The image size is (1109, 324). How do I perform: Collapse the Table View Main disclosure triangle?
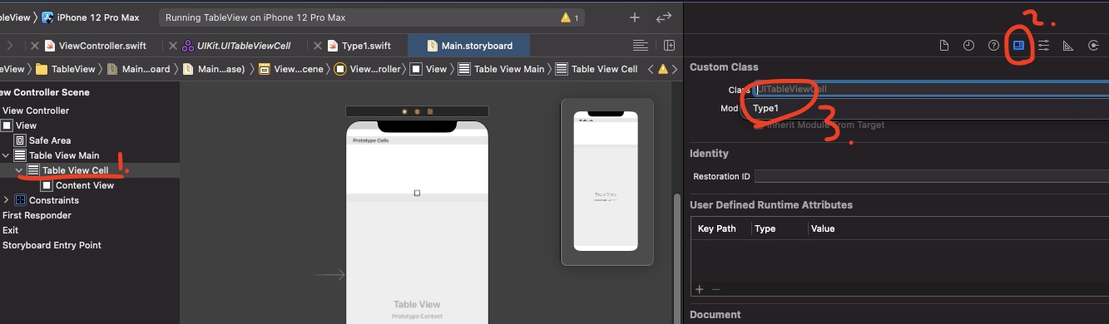7,155
